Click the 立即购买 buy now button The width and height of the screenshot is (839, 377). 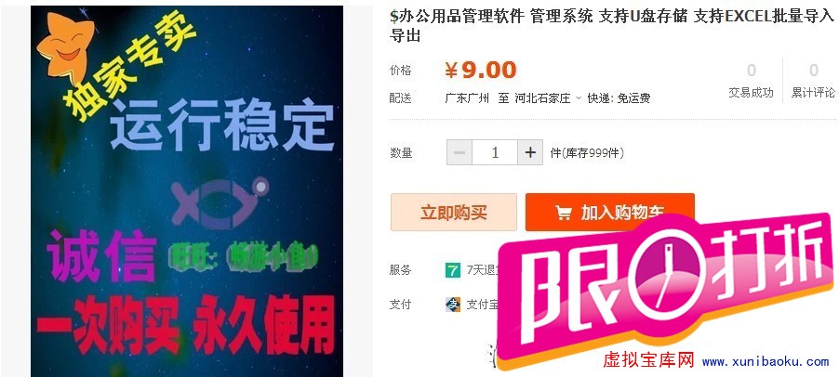tap(454, 212)
